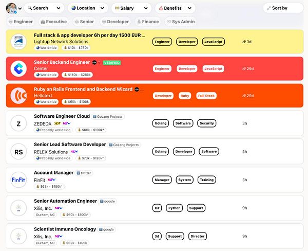Screen dimensions: 308x251
Task: Open the Location filter dropdown
Action: point(88,8)
